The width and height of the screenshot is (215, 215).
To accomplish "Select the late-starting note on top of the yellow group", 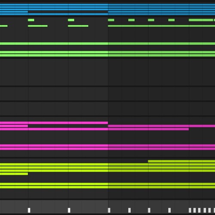I will (181, 161).
